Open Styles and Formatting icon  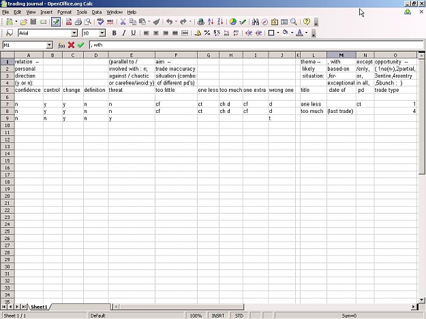point(10,33)
